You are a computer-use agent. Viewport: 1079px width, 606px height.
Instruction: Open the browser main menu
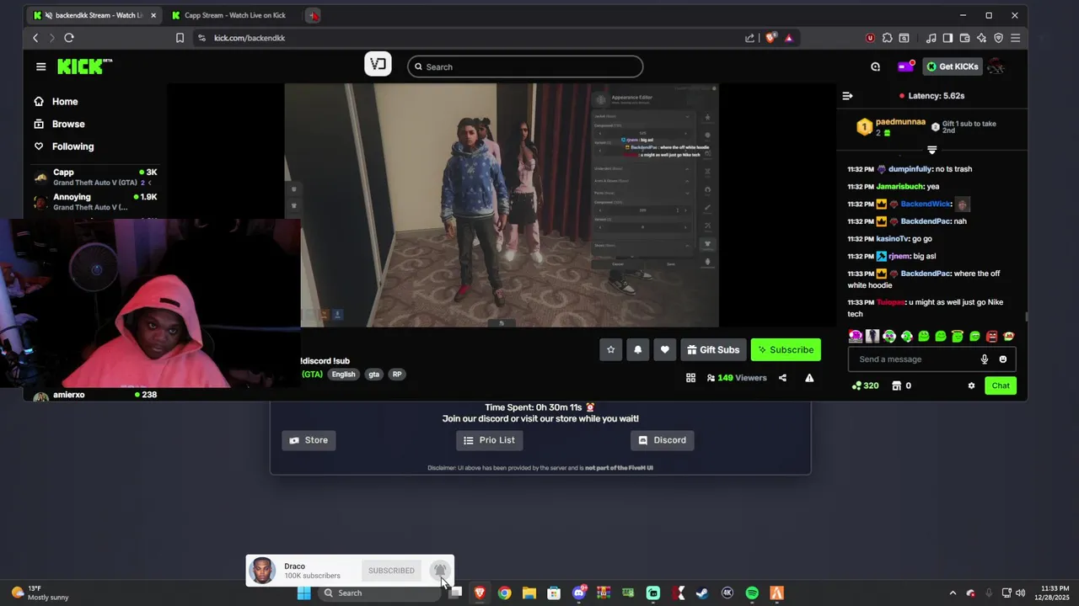tap(1016, 38)
